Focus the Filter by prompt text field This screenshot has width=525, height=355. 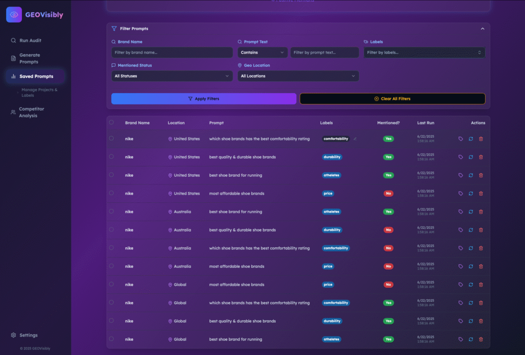[x=325, y=53]
